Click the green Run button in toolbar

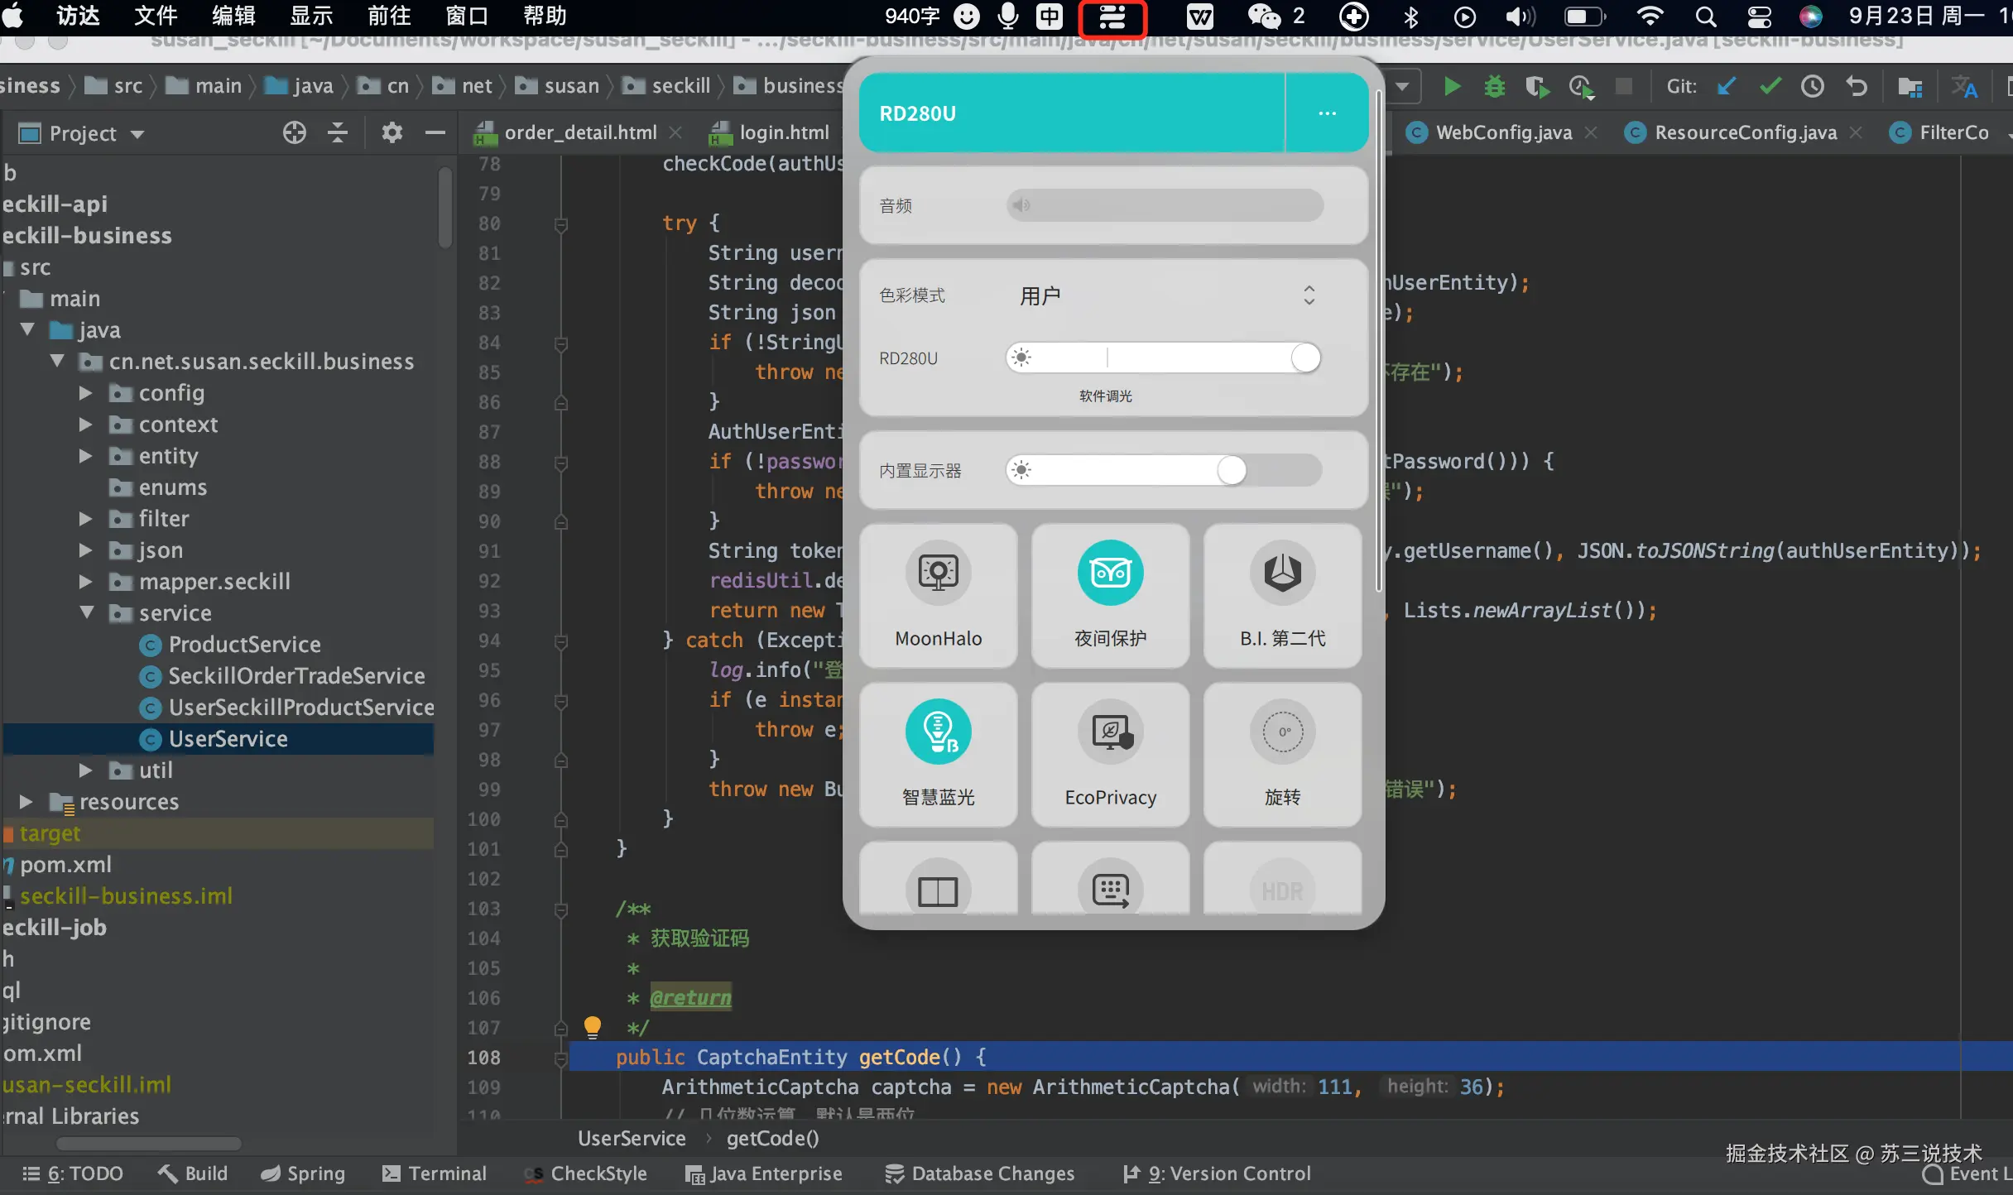(1452, 86)
